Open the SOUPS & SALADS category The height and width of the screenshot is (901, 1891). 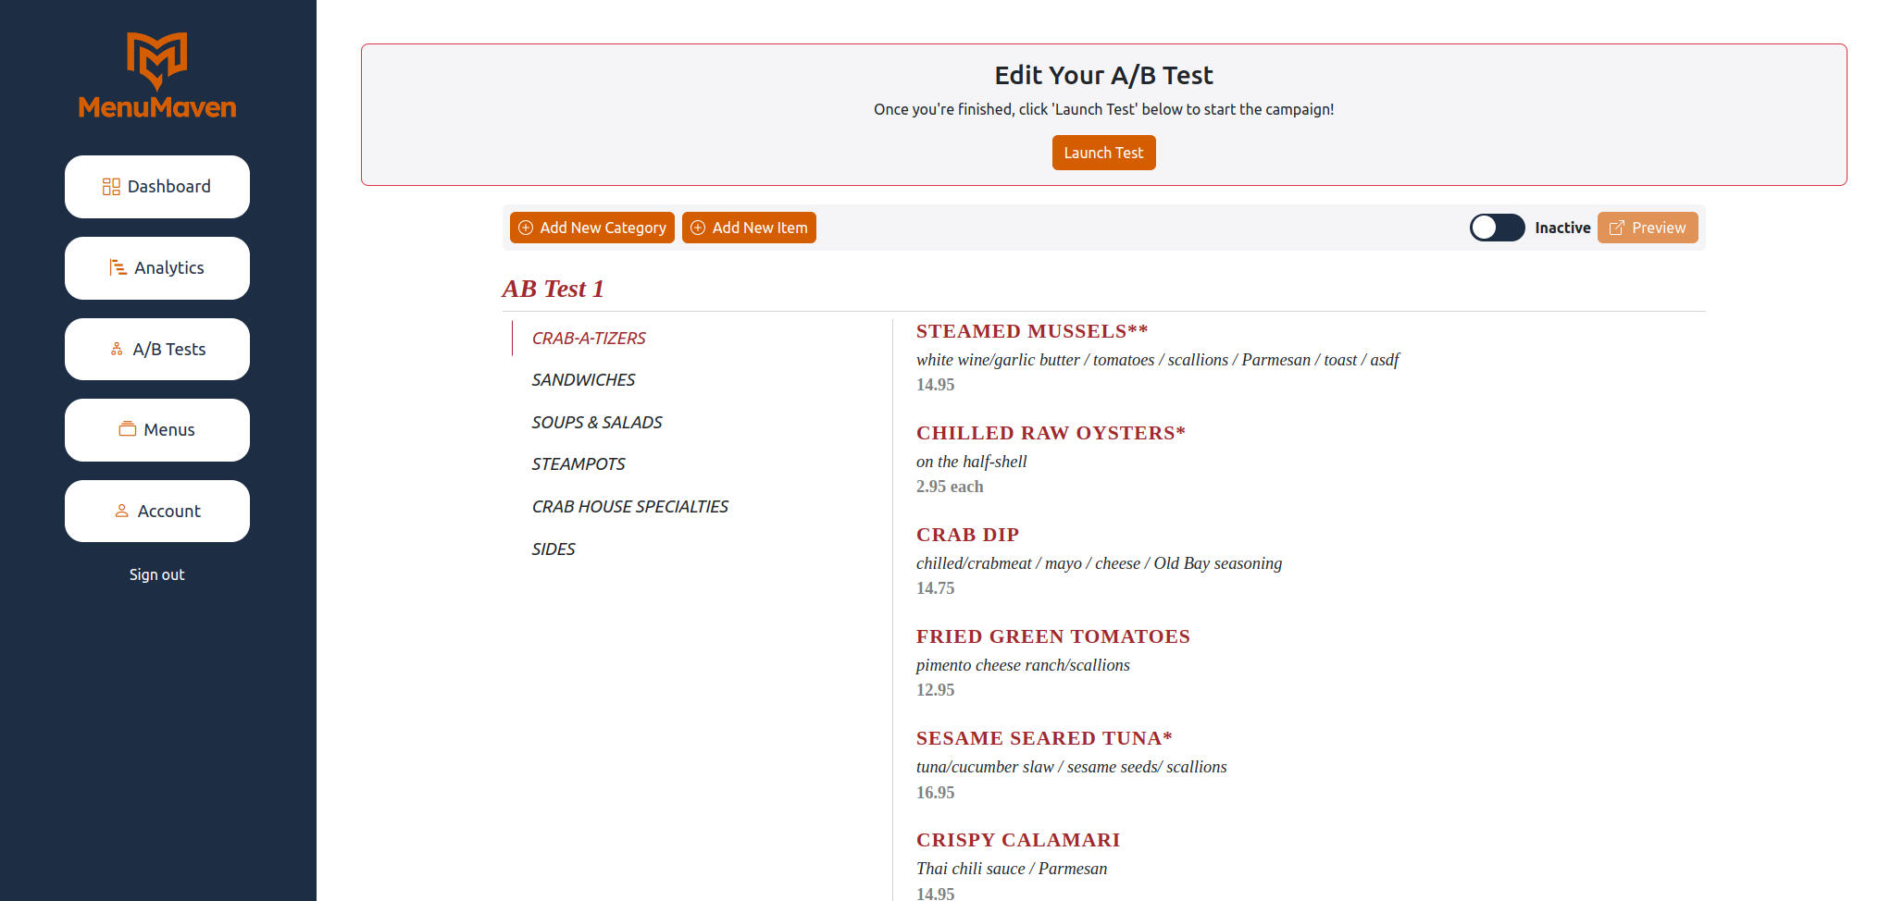(597, 423)
